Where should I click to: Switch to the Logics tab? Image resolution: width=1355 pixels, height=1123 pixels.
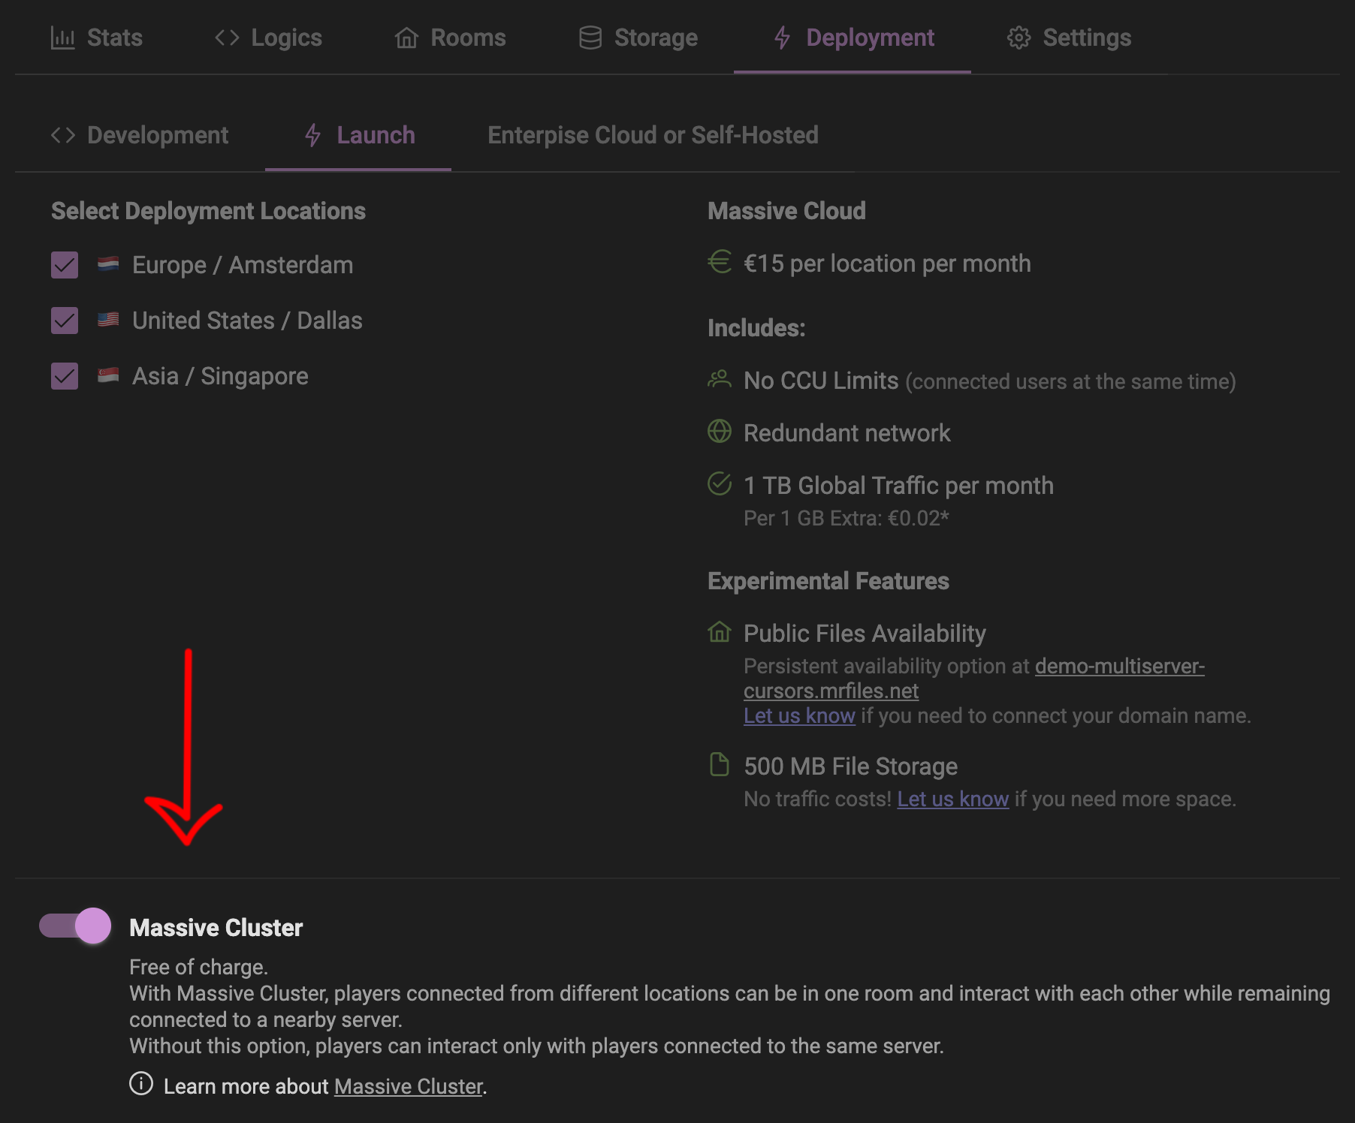268,38
